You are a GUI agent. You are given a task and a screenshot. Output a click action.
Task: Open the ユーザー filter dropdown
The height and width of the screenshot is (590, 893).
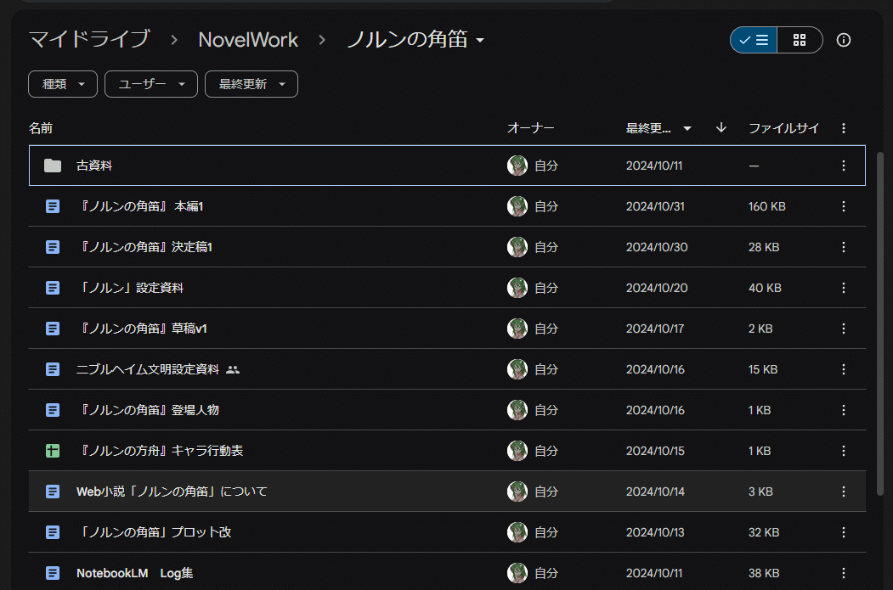(x=150, y=84)
